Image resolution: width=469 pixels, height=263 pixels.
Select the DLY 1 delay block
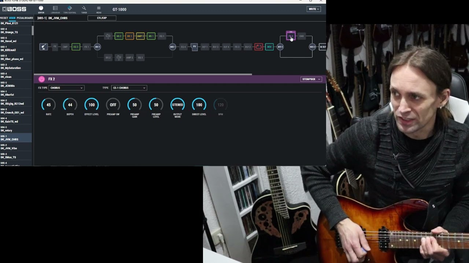[x=205, y=47]
